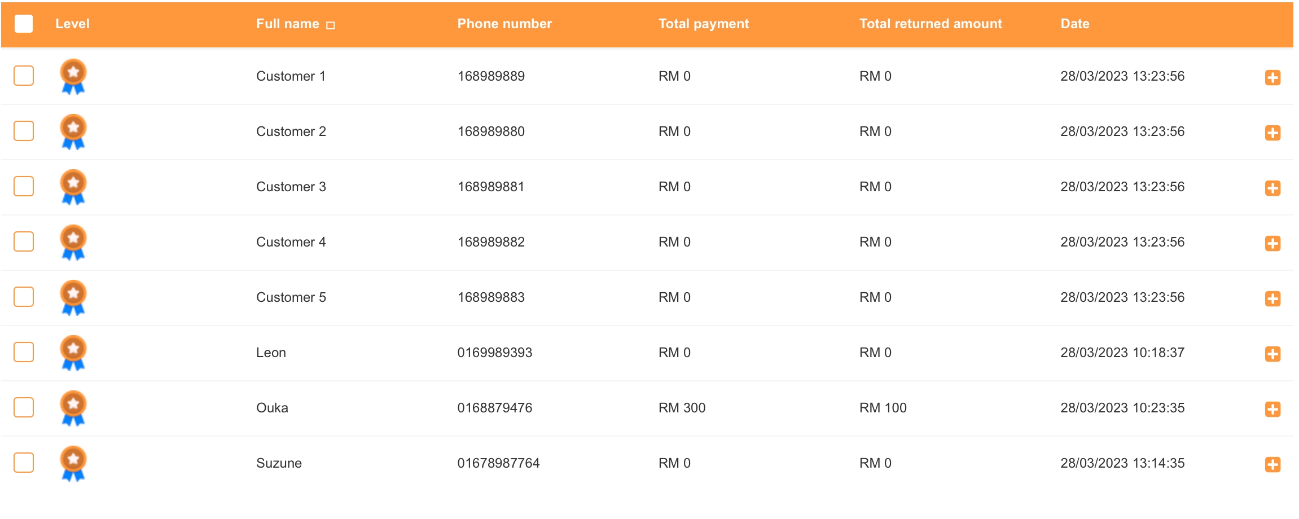Expand the Customer 1 row with plus button
The image size is (1299, 519).
pos(1272,77)
